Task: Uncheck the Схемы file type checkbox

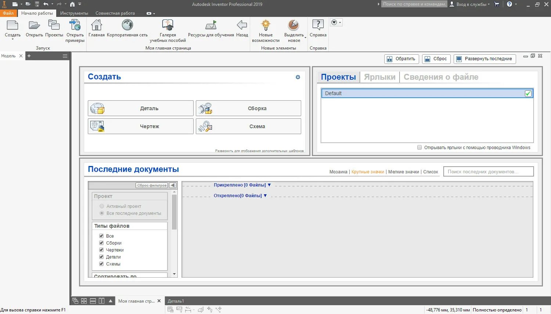Action: pyautogui.click(x=101, y=264)
